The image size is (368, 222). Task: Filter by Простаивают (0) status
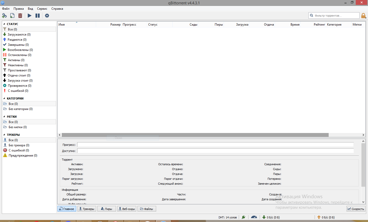(x=29, y=70)
